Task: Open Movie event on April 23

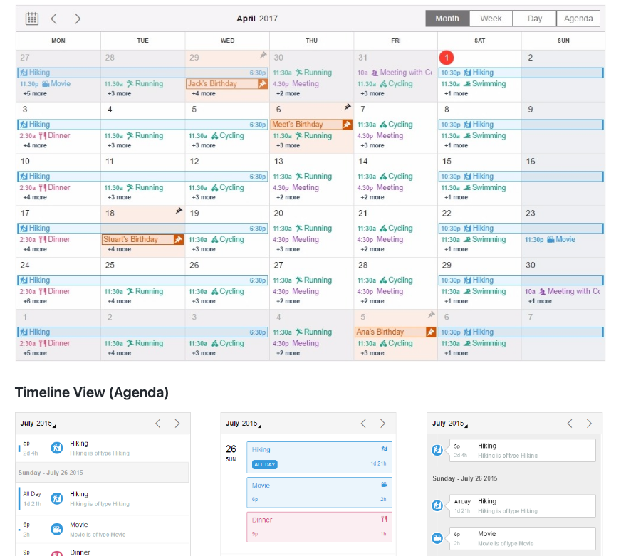Action: click(550, 240)
